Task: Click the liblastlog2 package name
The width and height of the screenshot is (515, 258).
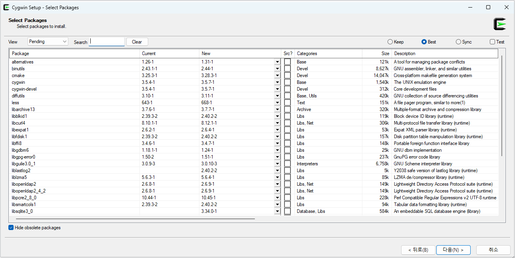Action: (x=21, y=171)
